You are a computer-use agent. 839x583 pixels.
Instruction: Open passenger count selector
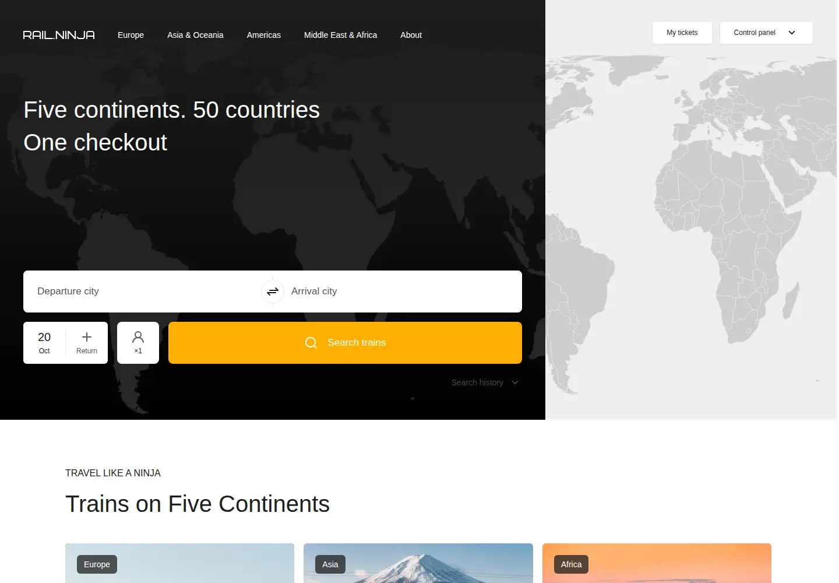[x=138, y=343]
